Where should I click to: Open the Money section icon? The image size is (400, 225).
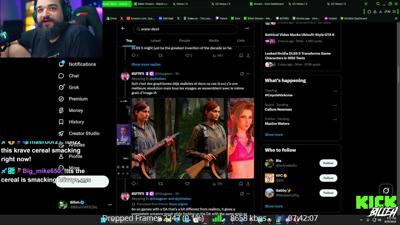point(61,110)
